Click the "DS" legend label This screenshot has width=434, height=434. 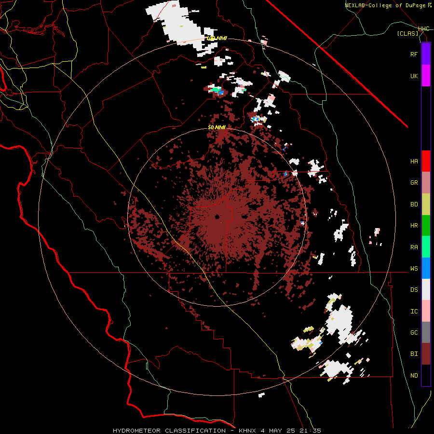click(x=414, y=290)
